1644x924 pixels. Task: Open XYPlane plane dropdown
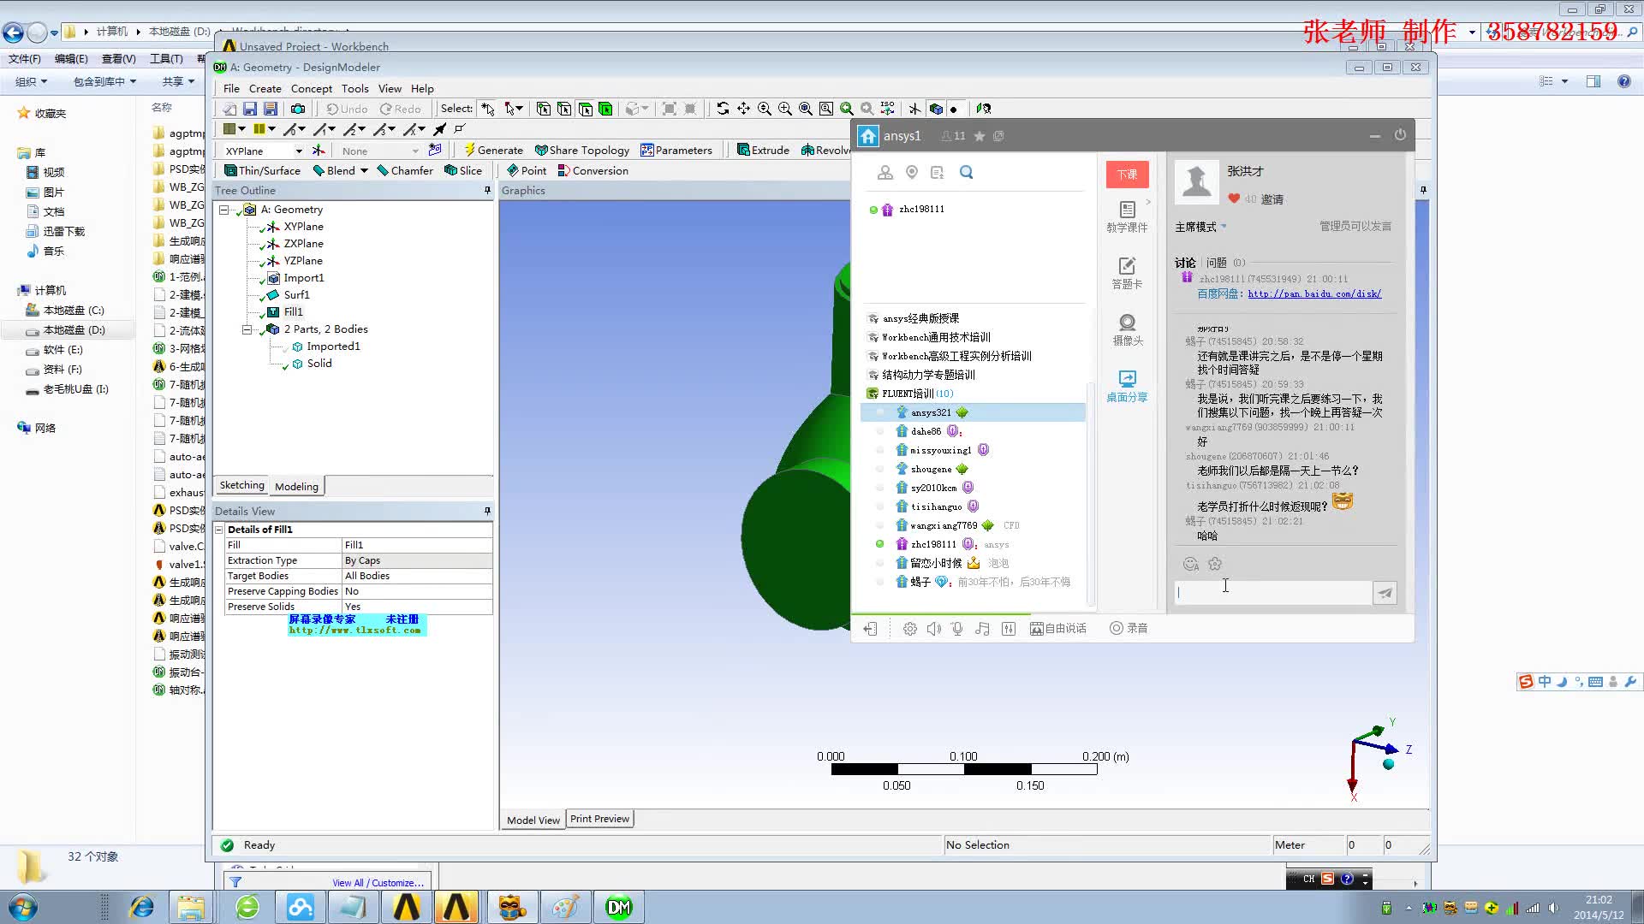pyautogui.click(x=299, y=151)
